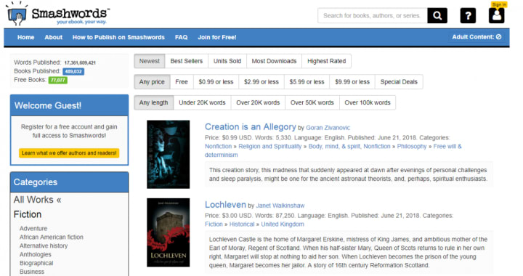Image resolution: width=523 pixels, height=276 pixels.
Task: Click Religion and Spirituality category link
Action: (x=269, y=146)
